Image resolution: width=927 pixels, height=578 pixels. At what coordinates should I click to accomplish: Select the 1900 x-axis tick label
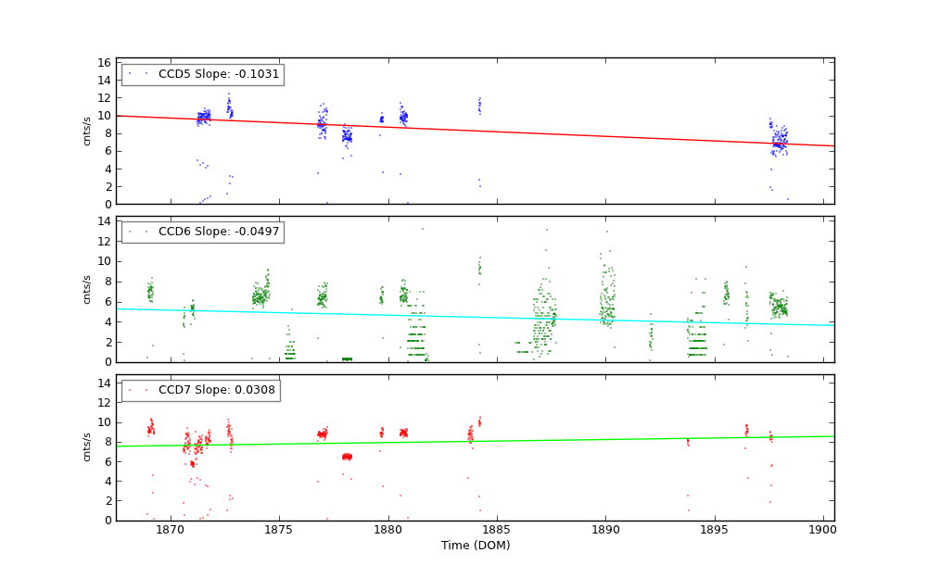823,530
